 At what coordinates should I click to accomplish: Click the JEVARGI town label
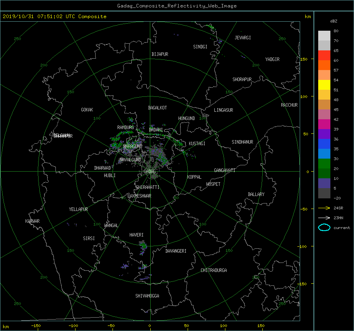pyautogui.click(x=243, y=38)
